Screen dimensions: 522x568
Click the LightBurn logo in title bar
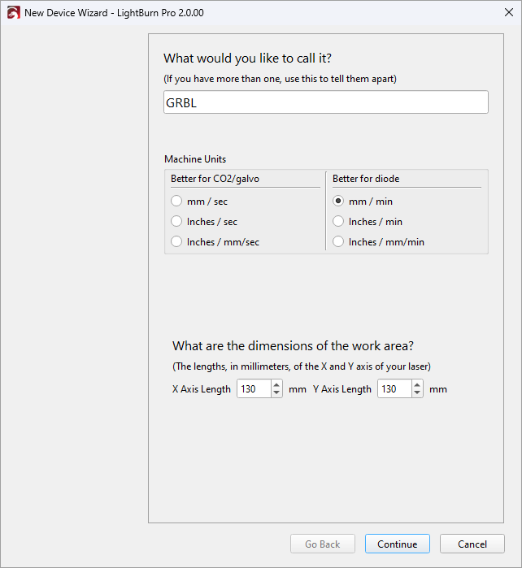[x=13, y=12]
